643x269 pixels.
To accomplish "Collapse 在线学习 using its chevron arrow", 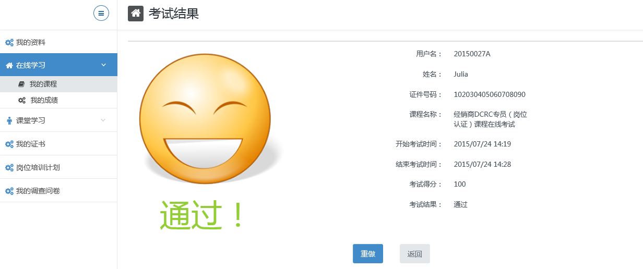I will (x=103, y=65).
